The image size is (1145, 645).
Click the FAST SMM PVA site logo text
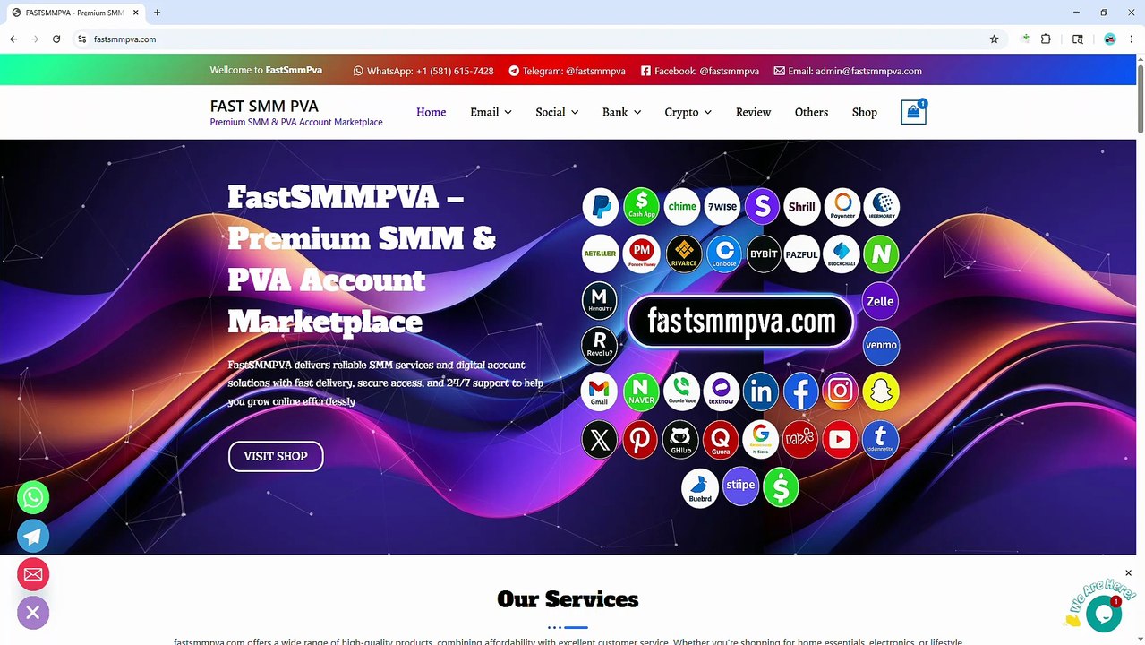[x=264, y=106]
